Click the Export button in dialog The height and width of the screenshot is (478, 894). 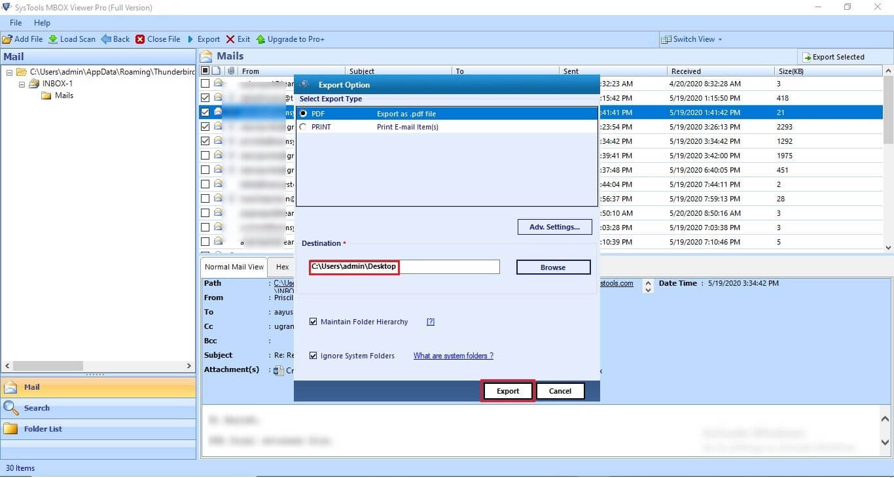pos(508,391)
